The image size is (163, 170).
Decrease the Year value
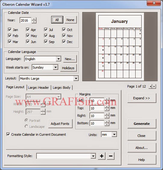(34, 22)
